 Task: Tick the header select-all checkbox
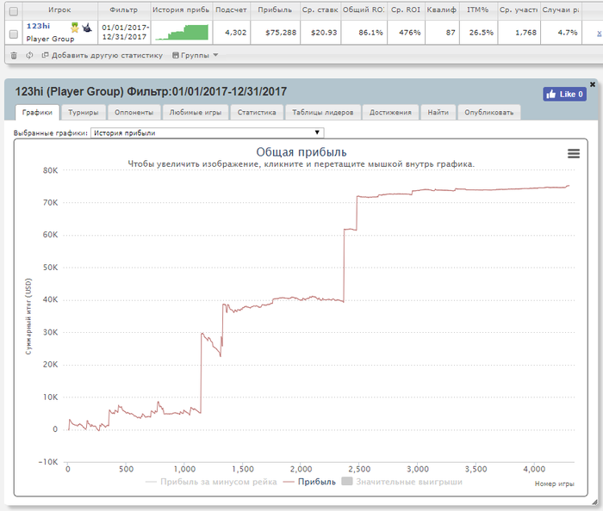(x=14, y=11)
